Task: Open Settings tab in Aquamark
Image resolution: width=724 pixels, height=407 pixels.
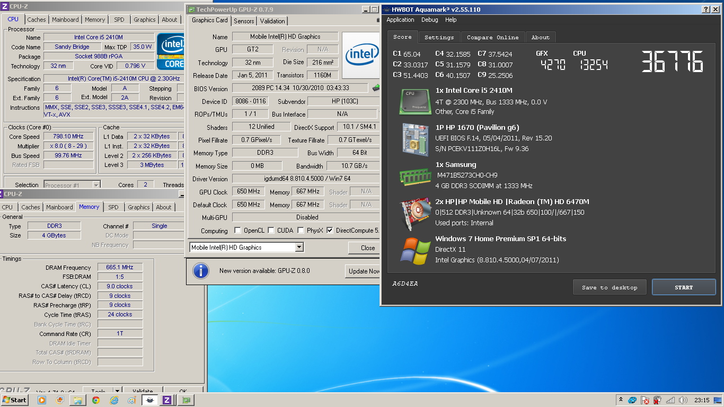Action: [439, 37]
